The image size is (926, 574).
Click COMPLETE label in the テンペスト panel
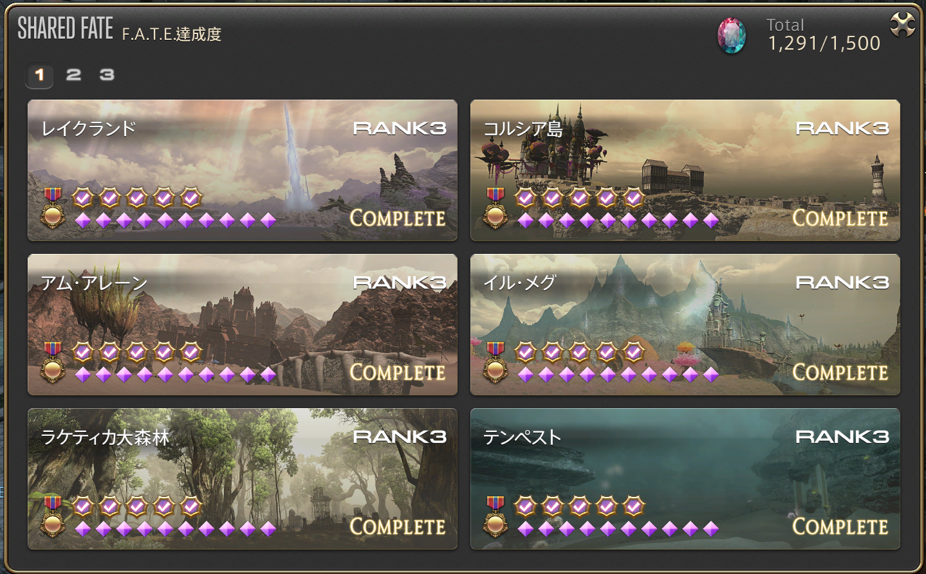840,526
